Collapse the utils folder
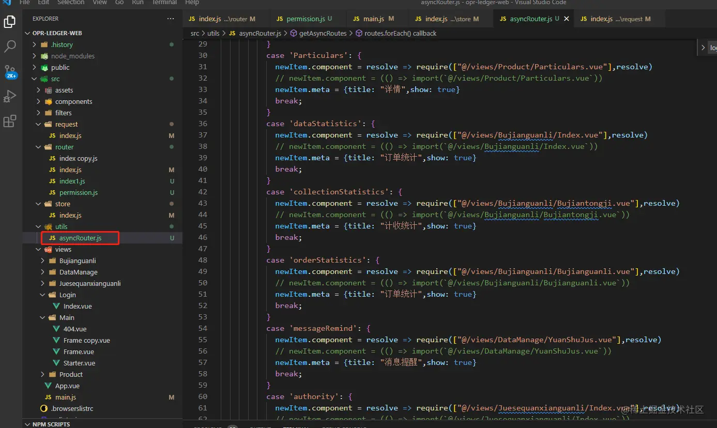 coord(102,226)
